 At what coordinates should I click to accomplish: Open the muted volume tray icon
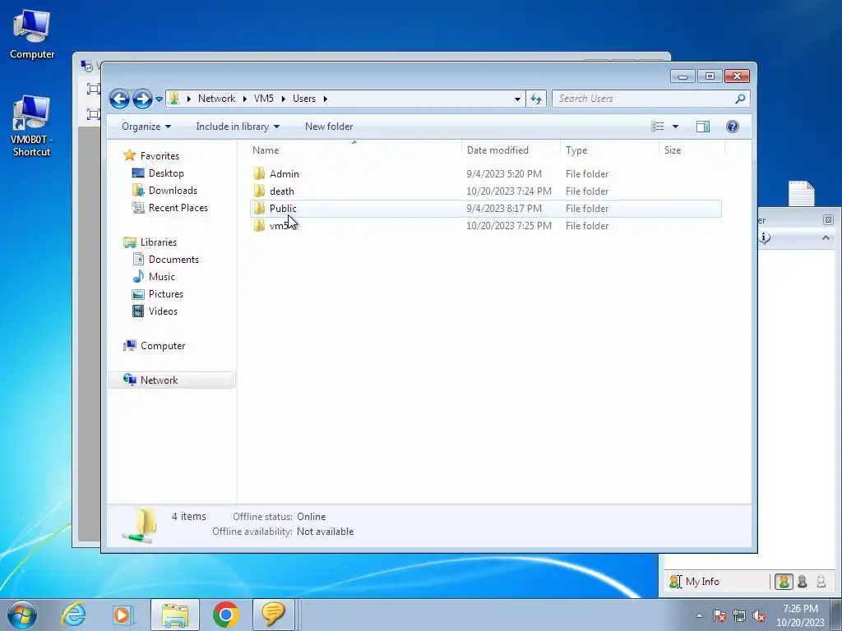click(759, 616)
